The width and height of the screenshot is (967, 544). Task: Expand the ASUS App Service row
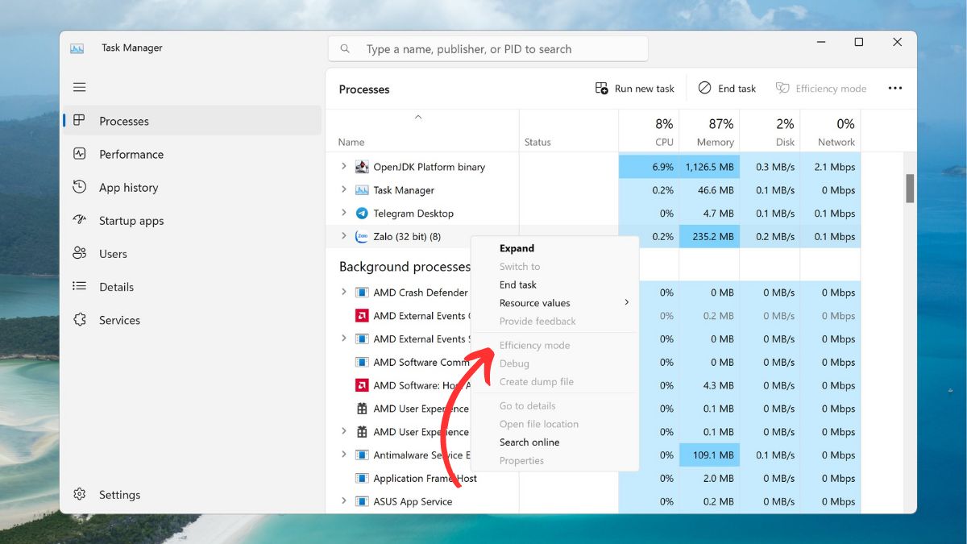pos(343,501)
